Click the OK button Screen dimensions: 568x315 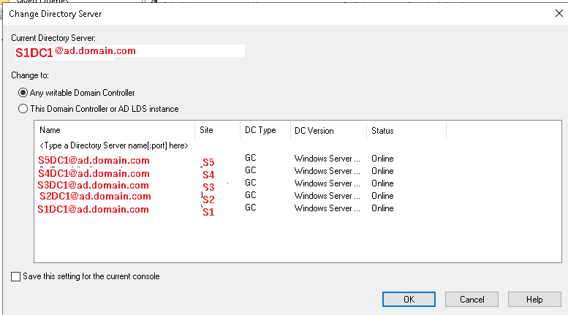pyautogui.click(x=409, y=299)
